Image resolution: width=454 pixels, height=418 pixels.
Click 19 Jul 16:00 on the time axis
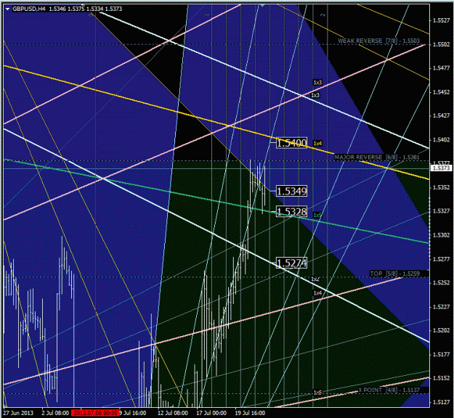(x=250, y=413)
